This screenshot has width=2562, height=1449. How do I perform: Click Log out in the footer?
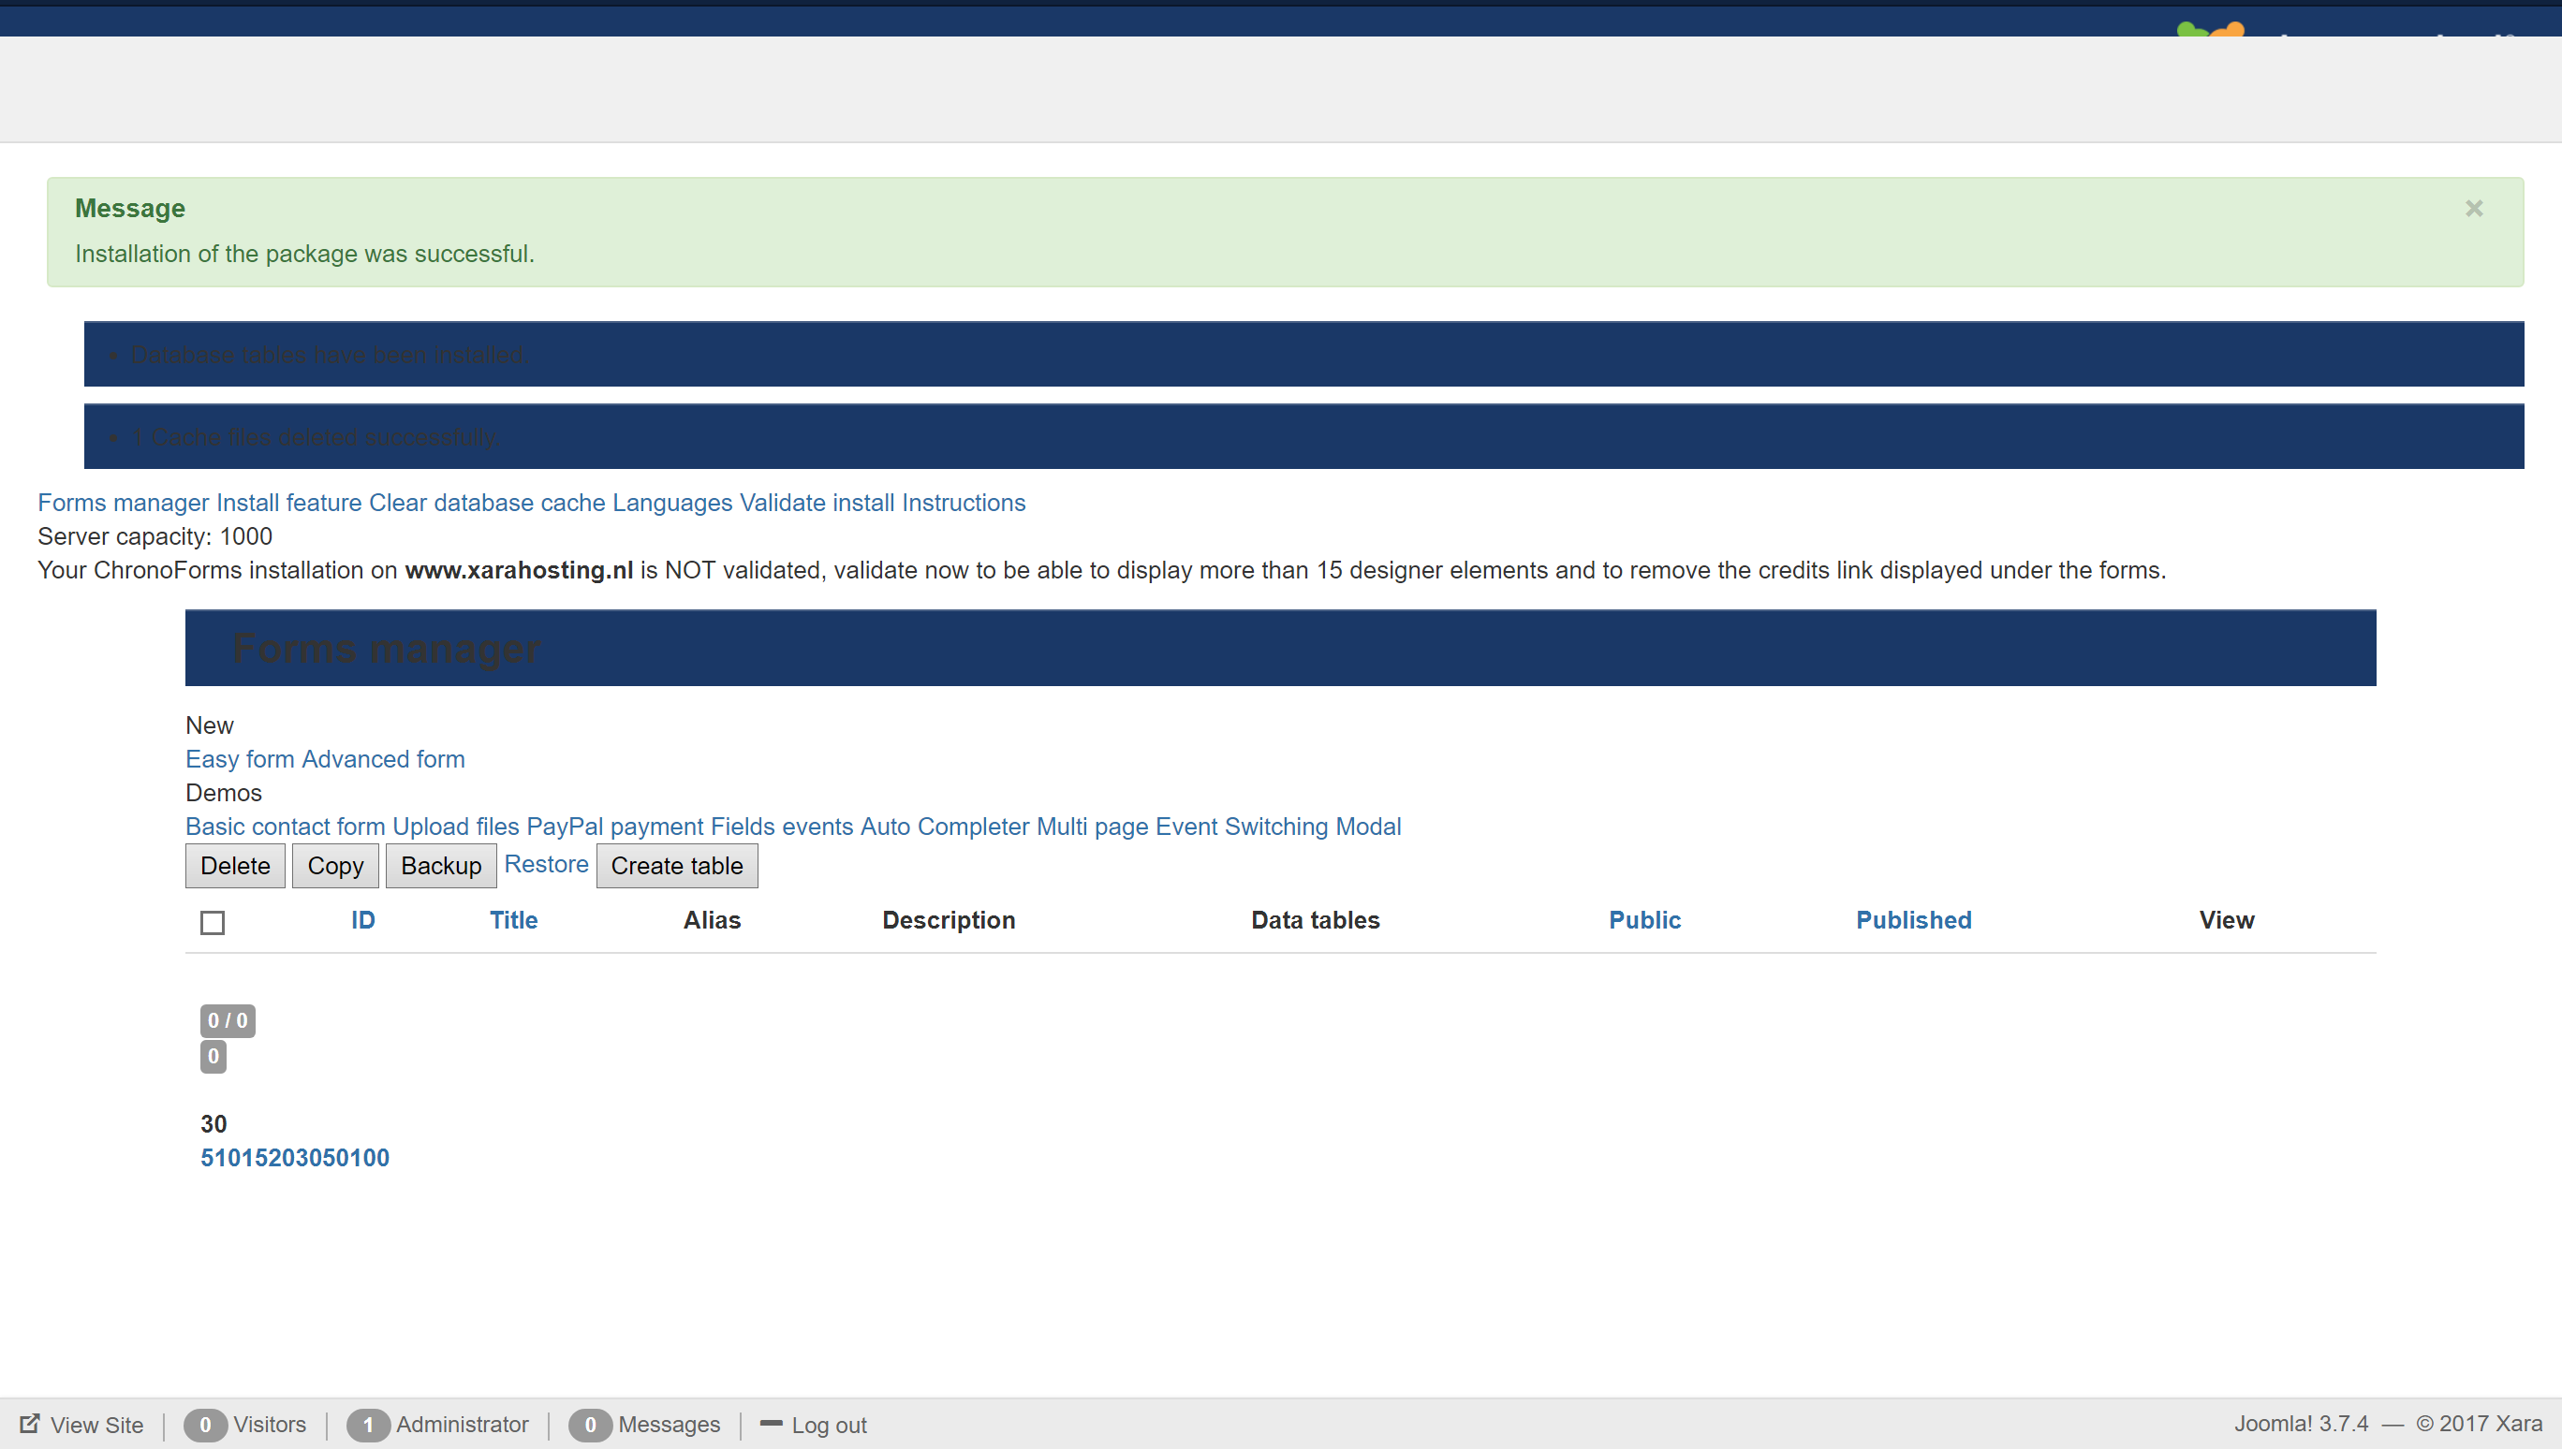tap(829, 1425)
